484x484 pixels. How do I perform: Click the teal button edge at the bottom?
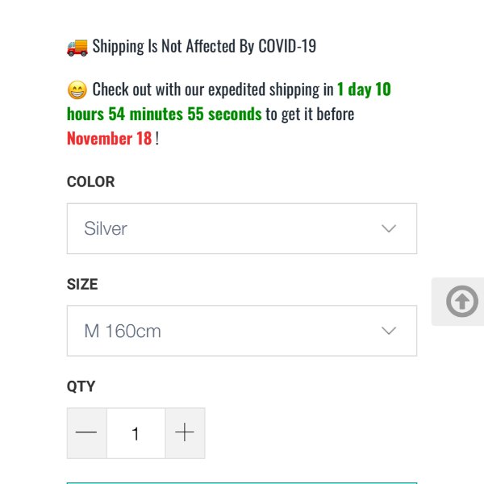tap(242, 482)
